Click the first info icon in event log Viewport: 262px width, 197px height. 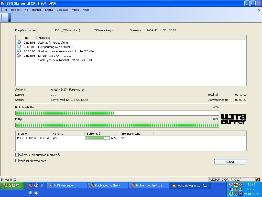[19, 42]
